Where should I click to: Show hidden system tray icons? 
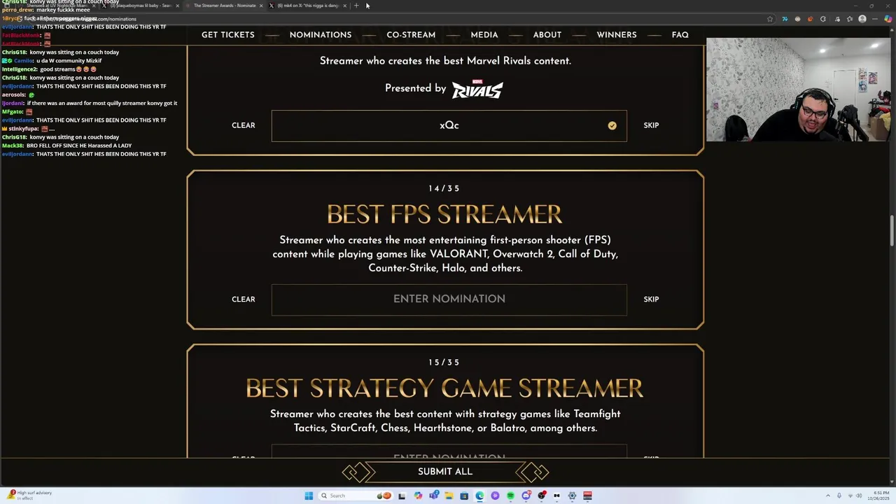(828, 496)
